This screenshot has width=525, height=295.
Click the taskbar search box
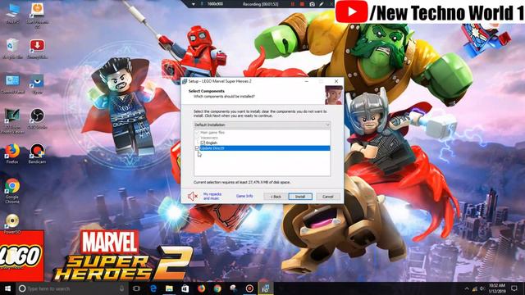pyautogui.click(x=71, y=288)
